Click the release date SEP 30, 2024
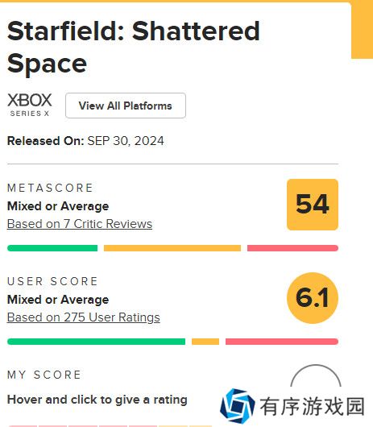This screenshot has width=373, height=427. (x=126, y=141)
